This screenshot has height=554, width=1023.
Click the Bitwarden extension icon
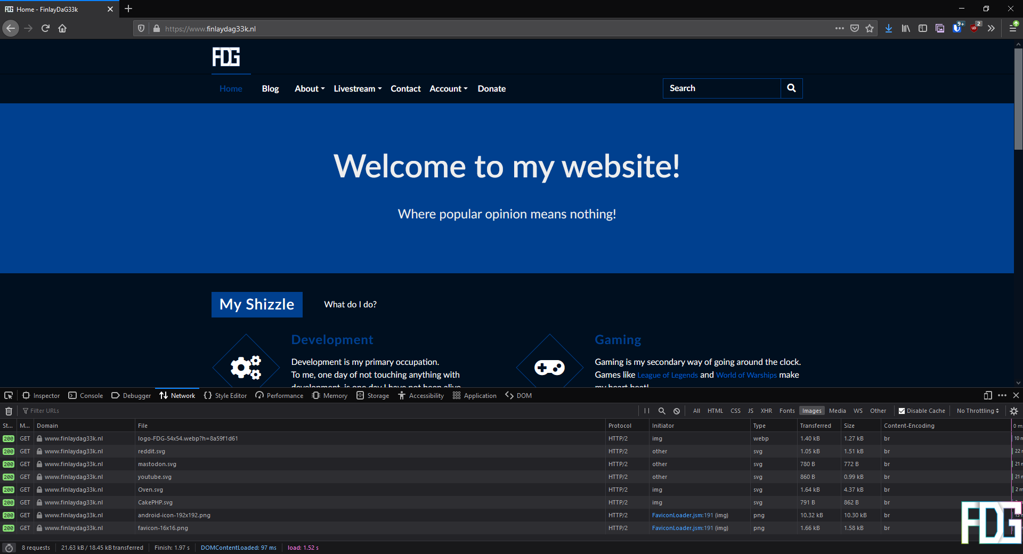[957, 28]
